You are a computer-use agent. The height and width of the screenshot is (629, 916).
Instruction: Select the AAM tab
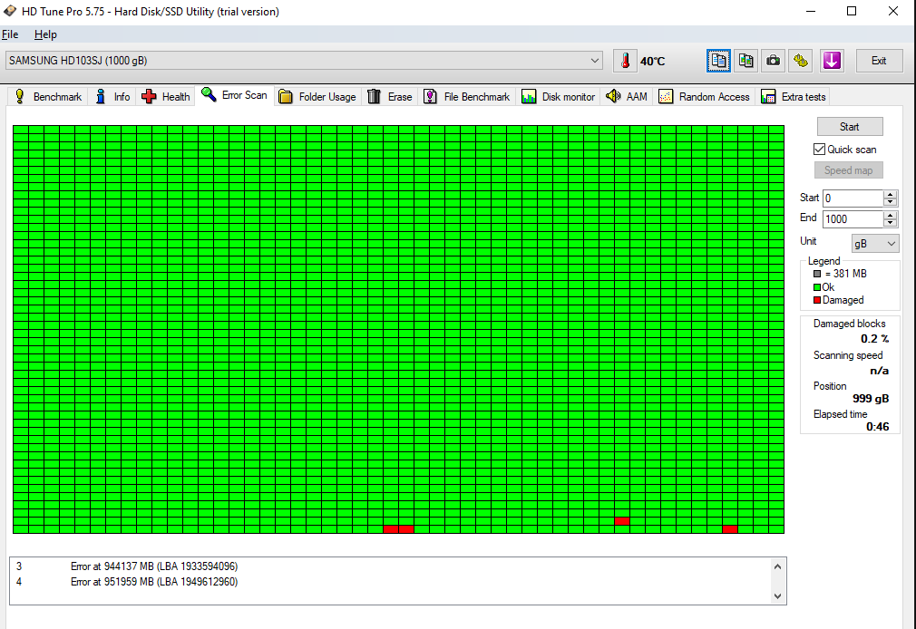627,97
